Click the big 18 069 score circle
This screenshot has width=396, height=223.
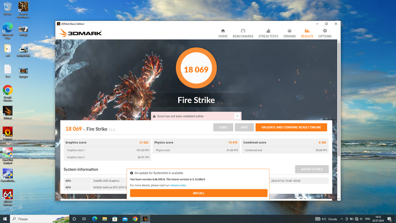[x=196, y=68]
